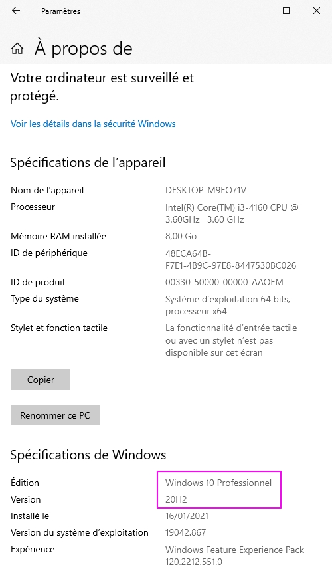Click OS build number 19042.867
332x571 pixels.
(x=185, y=532)
